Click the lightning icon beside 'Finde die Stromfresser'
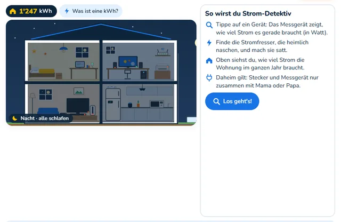The width and height of the screenshot is (341, 222). tap(209, 43)
